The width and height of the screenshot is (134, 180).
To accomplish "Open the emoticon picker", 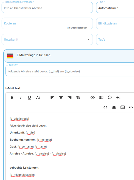I will [x=110, y=97].
